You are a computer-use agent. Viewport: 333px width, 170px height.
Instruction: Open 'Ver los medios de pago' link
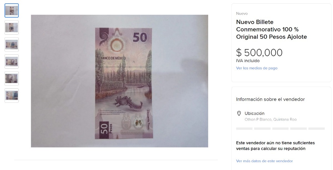click(x=257, y=68)
